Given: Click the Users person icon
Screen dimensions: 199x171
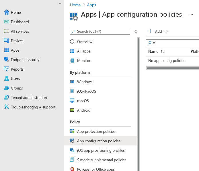Looking at the screenshot, I should click(x=7, y=78).
